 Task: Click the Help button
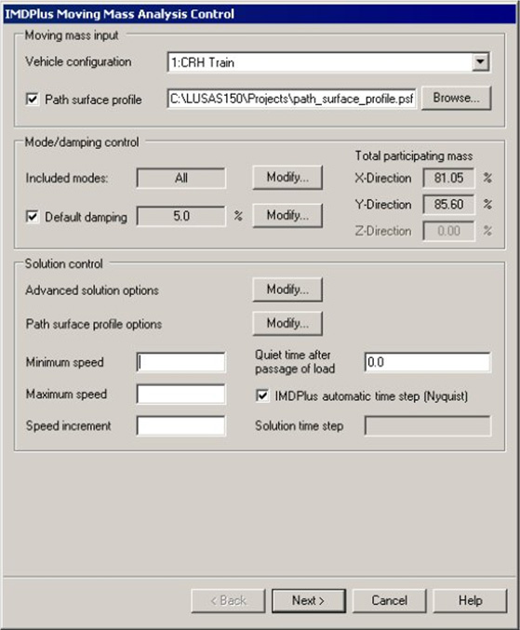[x=470, y=600]
